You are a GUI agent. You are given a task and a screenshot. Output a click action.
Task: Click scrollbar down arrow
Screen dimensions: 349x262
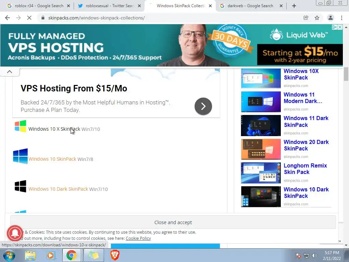[346, 245]
